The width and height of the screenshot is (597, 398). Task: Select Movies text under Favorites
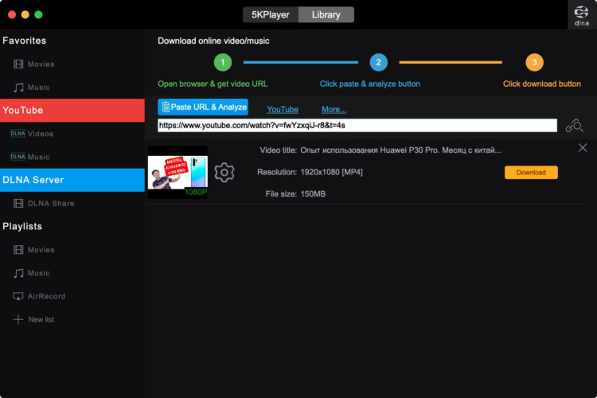(x=41, y=64)
